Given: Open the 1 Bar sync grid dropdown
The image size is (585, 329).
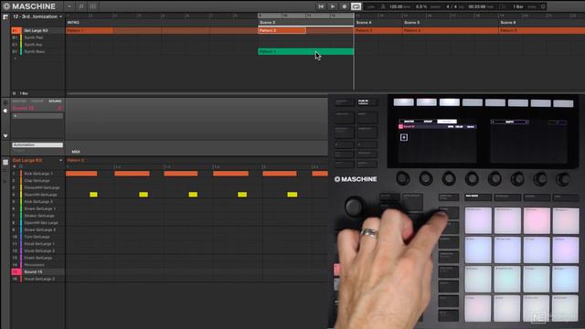Looking at the screenshot, I should tap(518, 6).
